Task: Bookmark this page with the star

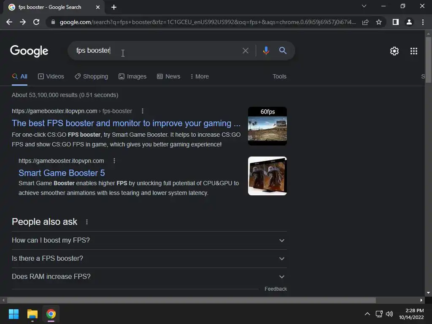Action: (379, 22)
